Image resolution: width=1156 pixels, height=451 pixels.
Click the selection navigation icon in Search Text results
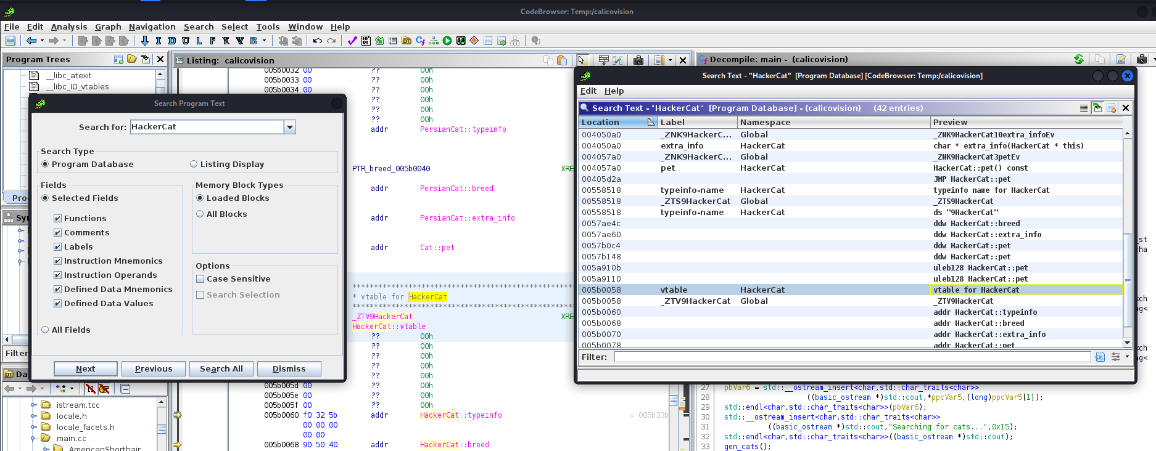(1097, 108)
